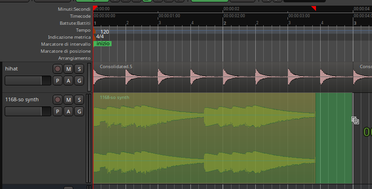Image resolution: width=372 pixels, height=189 pixels.
Task: Select the 'inizio' range marker
Action: (x=103, y=43)
